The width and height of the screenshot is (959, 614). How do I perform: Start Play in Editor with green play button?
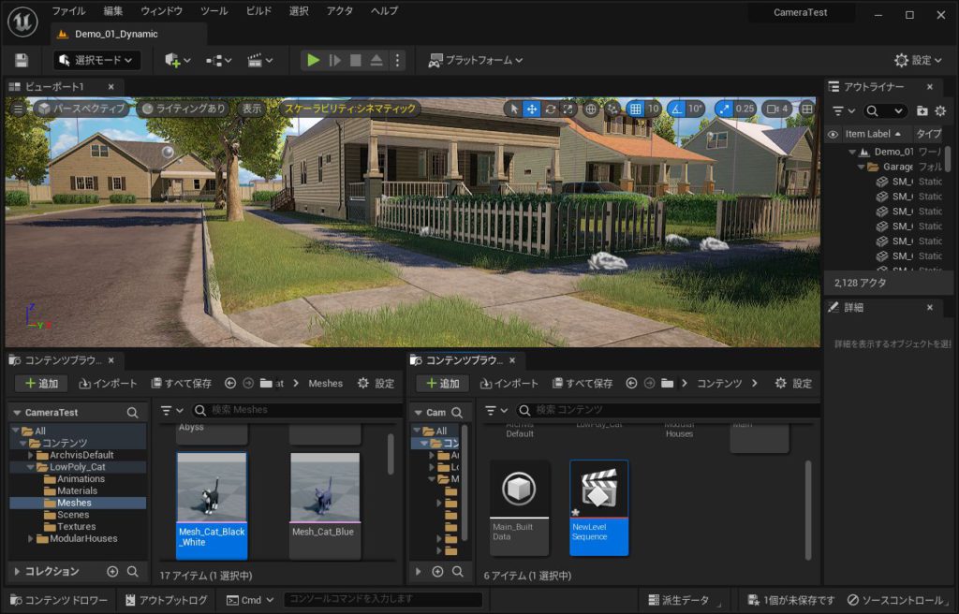[313, 60]
